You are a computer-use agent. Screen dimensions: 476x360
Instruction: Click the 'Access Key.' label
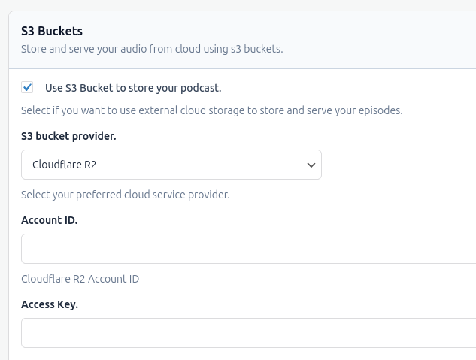point(50,304)
